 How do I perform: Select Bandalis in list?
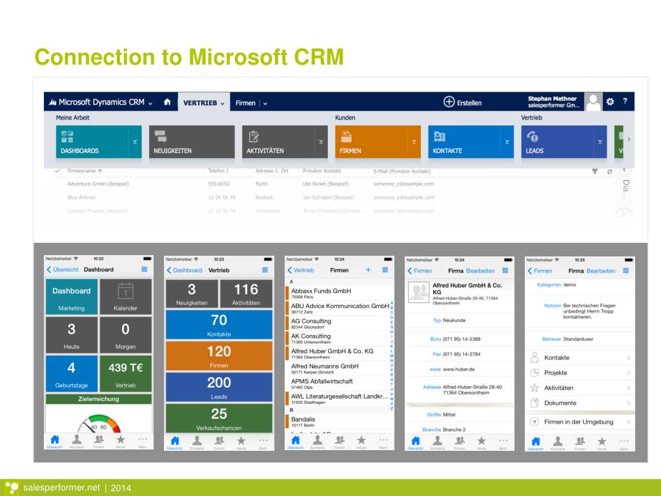point(338,422)
